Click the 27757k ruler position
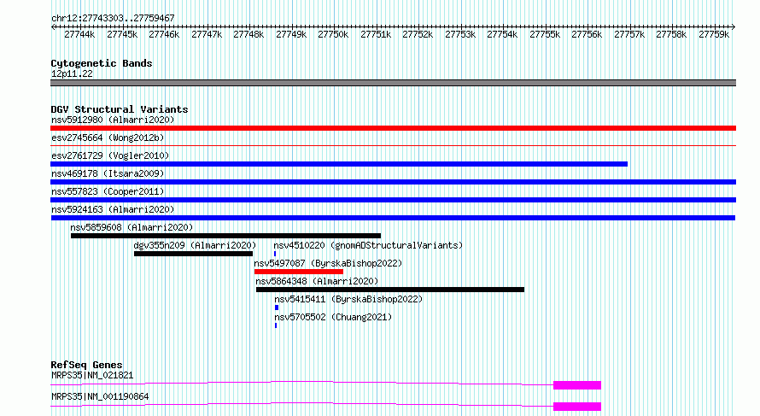The height and width of the screenshot is (416, 760). [629, 34]
